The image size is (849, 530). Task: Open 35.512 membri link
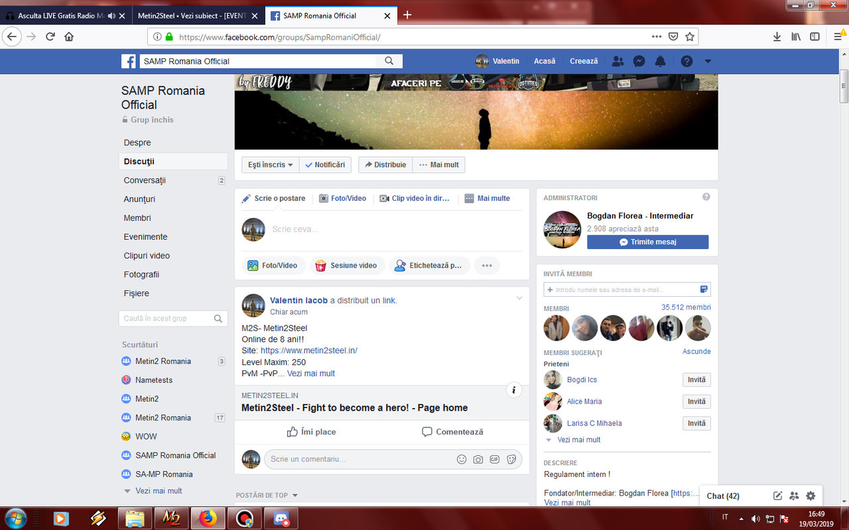(686, 307)
